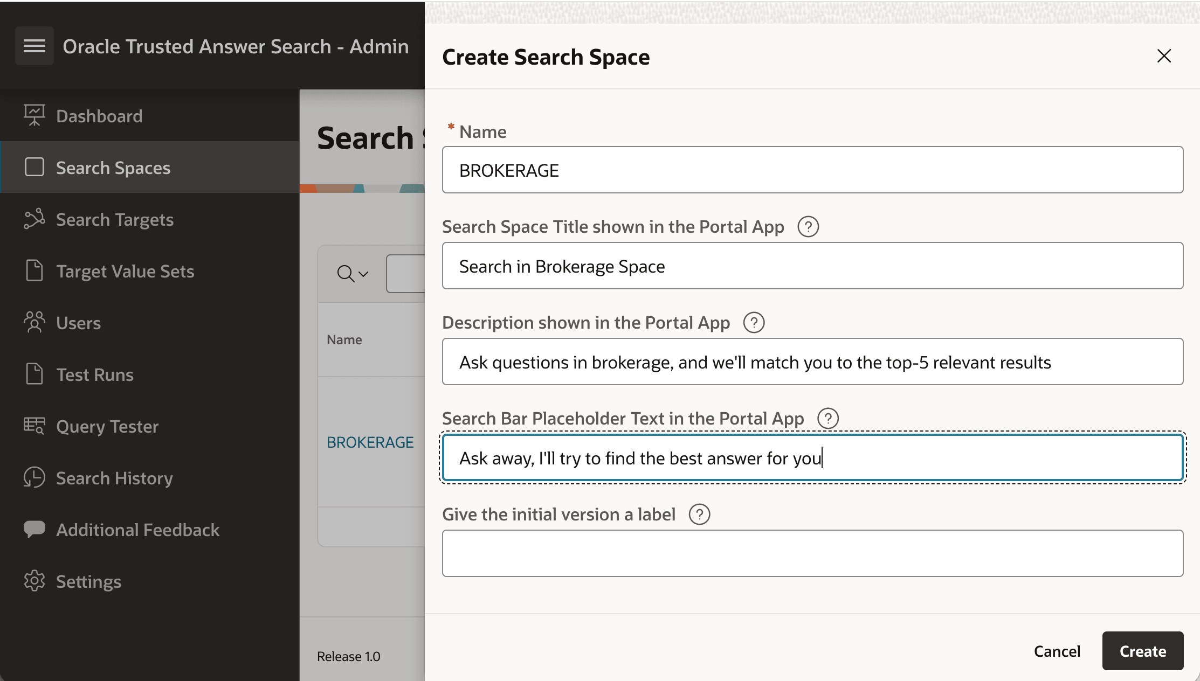Open help for initial version label
Viewport: 1200px width, 681px height.
(699, 514)
